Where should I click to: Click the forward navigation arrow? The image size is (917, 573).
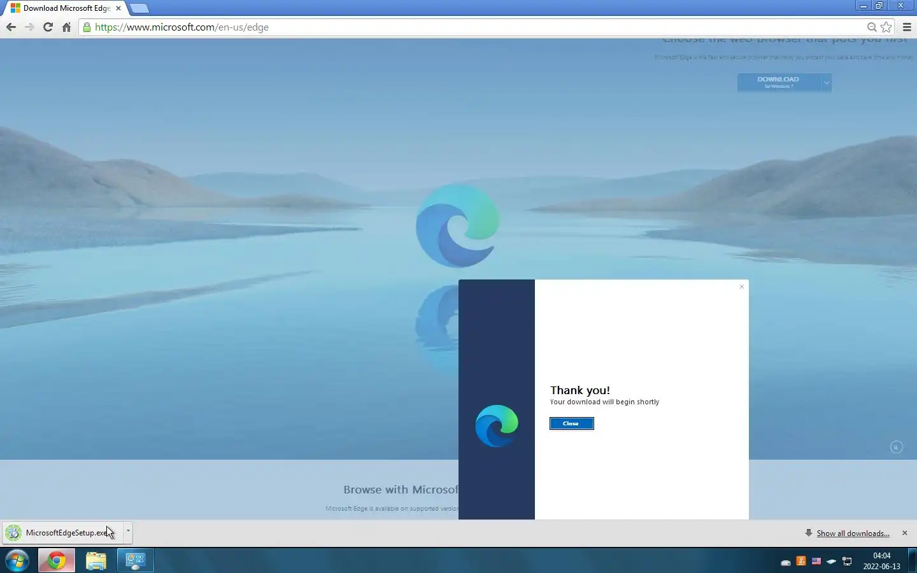click(29, 27)
